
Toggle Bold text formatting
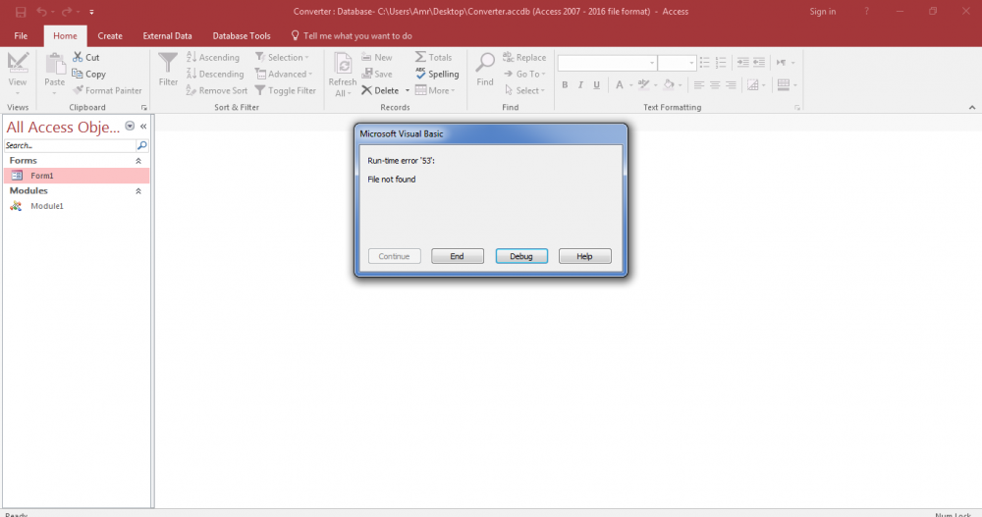pos(566,85)
